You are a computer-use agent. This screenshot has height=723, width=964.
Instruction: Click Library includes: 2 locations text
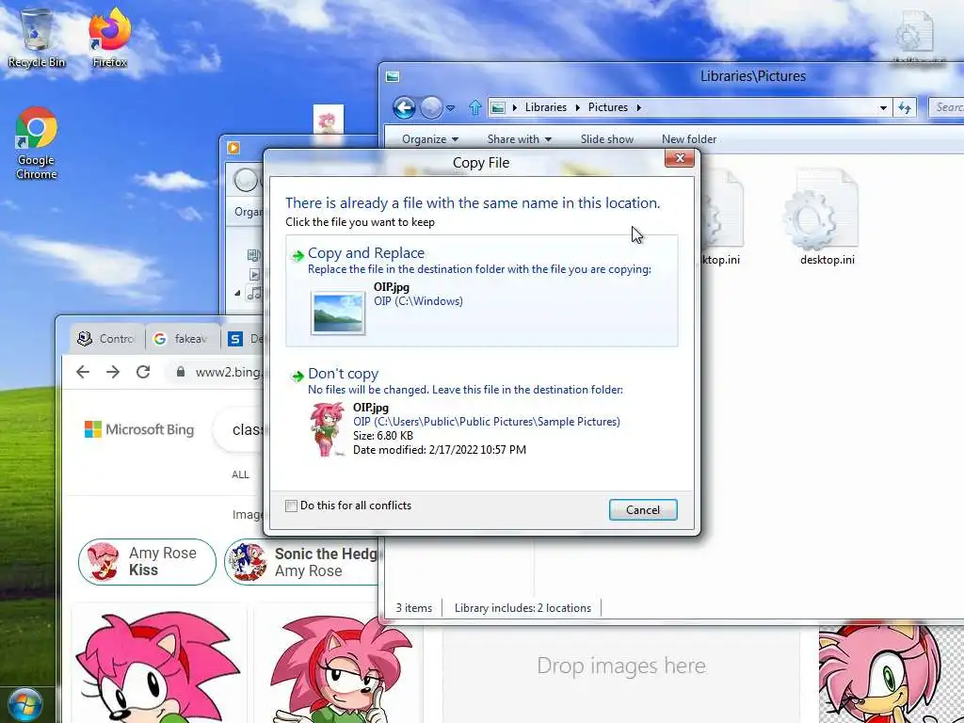click(522, 608)
